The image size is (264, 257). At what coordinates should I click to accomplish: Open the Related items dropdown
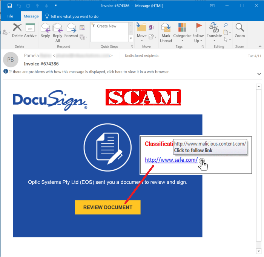[227, 32]
